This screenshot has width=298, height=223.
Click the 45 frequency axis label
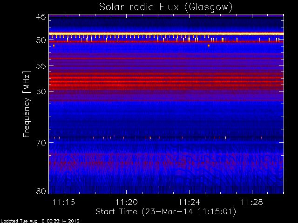point(41,17)
